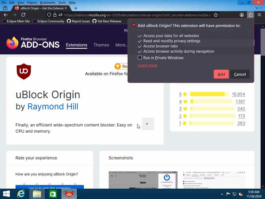Enable Run in Private Windows checkbox
Image resolution: width=265 pixels, height=199 pixels.
pyautogui.click(x=139, y=58)
